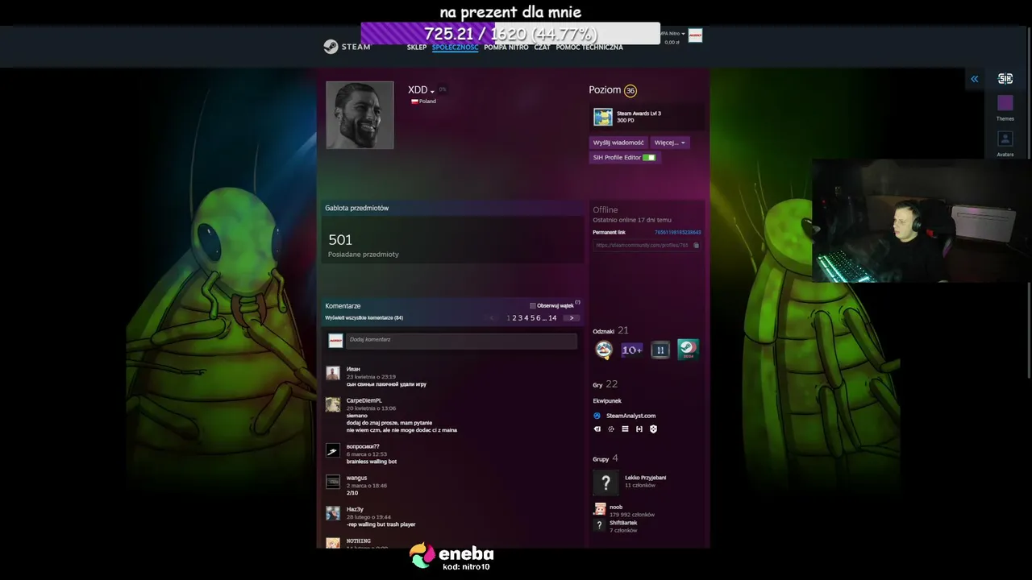Click the Dodaj komentarz input field

point(461,341)
